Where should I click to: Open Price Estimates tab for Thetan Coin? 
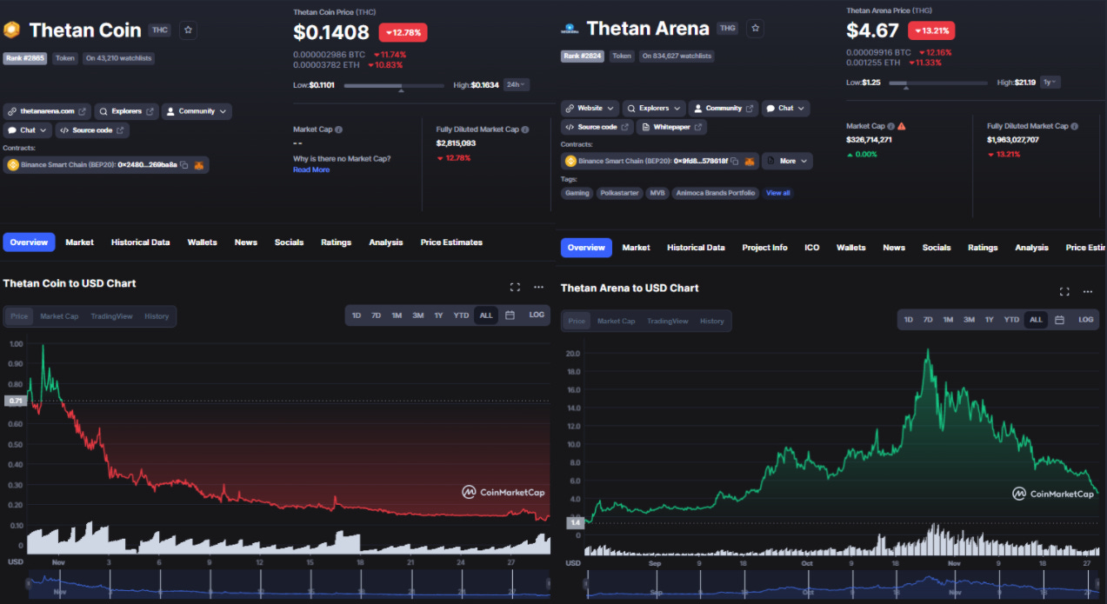(451, 242)
